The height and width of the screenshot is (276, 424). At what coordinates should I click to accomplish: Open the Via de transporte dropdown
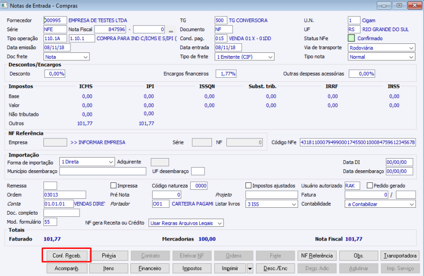381,48
